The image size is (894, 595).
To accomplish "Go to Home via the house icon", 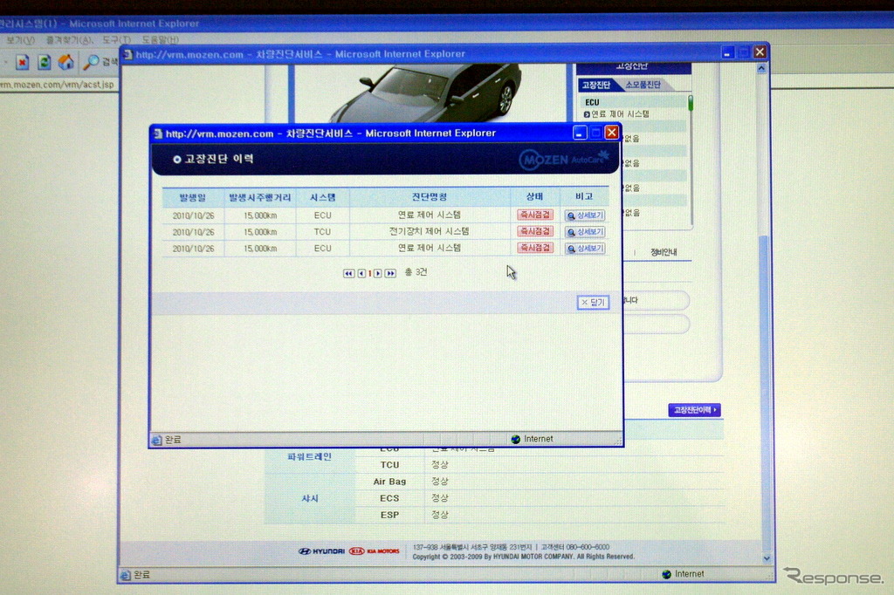I will click(x=65, y=62).
